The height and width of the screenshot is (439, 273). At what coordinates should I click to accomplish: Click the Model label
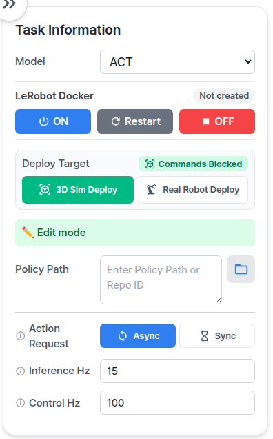30,61
